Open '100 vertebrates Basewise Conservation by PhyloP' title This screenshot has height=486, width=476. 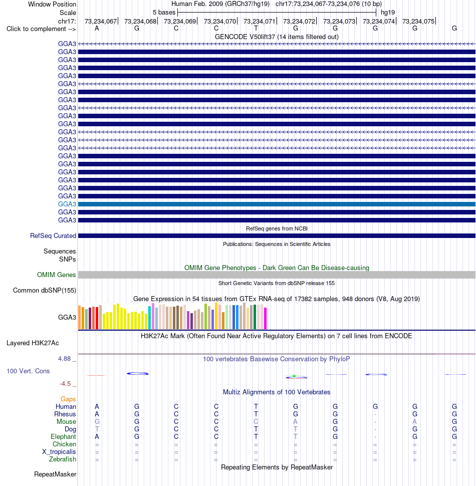coord(277,359)
